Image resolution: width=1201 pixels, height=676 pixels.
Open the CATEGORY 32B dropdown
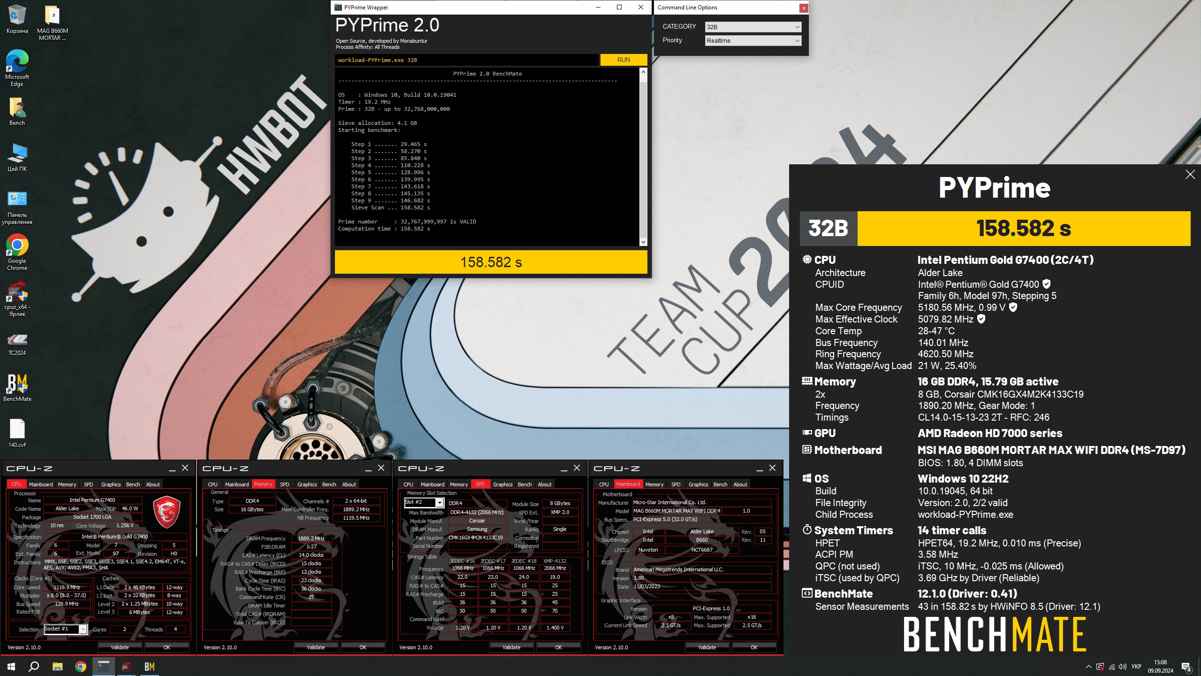click(753, 27)
